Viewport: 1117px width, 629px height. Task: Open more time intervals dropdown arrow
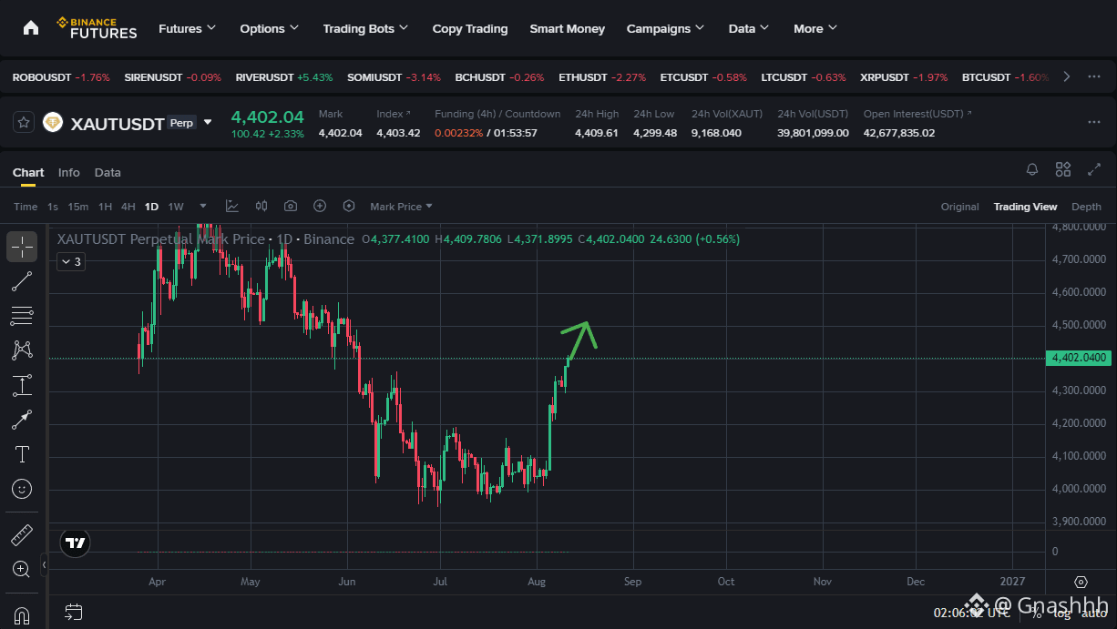click(203, 207)
